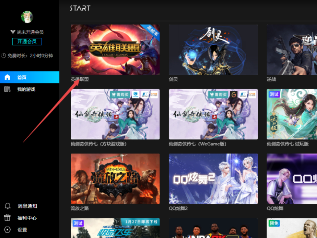This screenshot has width=317, height=238.
Task: Open 福利中心 via the gift icon
Action: [x=7, y=218]
